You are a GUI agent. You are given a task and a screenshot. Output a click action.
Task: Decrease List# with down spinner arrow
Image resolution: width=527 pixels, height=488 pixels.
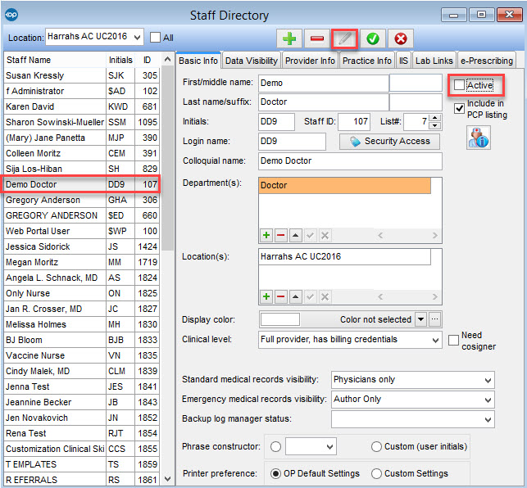tap(435, 125)
